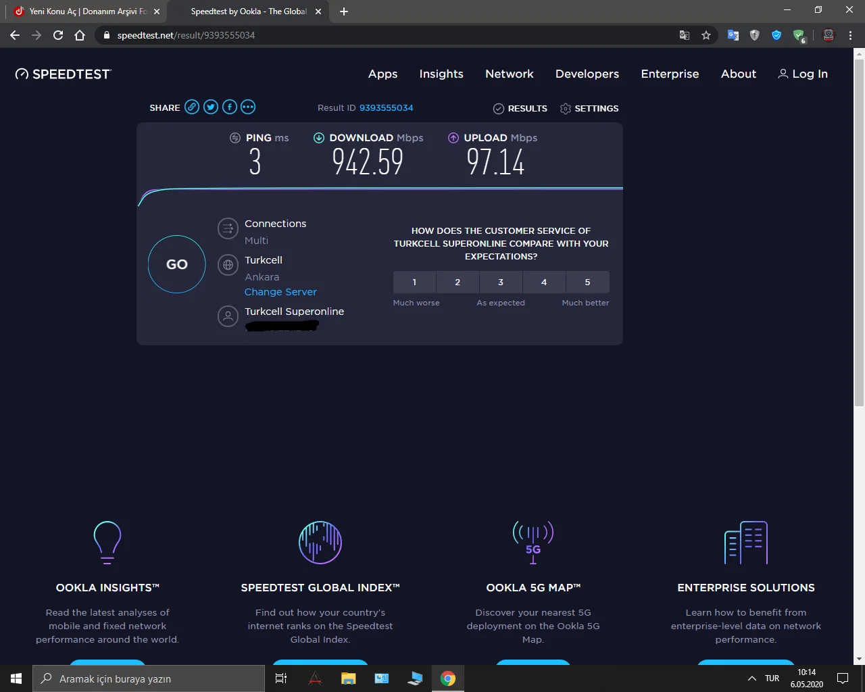The height and width of the screenshot is (692, 865).
Task: Navigate back in the browser
Action: click(x=15, y=35)
